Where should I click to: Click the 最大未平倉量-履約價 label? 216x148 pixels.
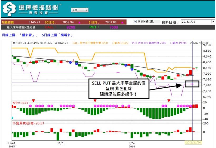point(21,27)
